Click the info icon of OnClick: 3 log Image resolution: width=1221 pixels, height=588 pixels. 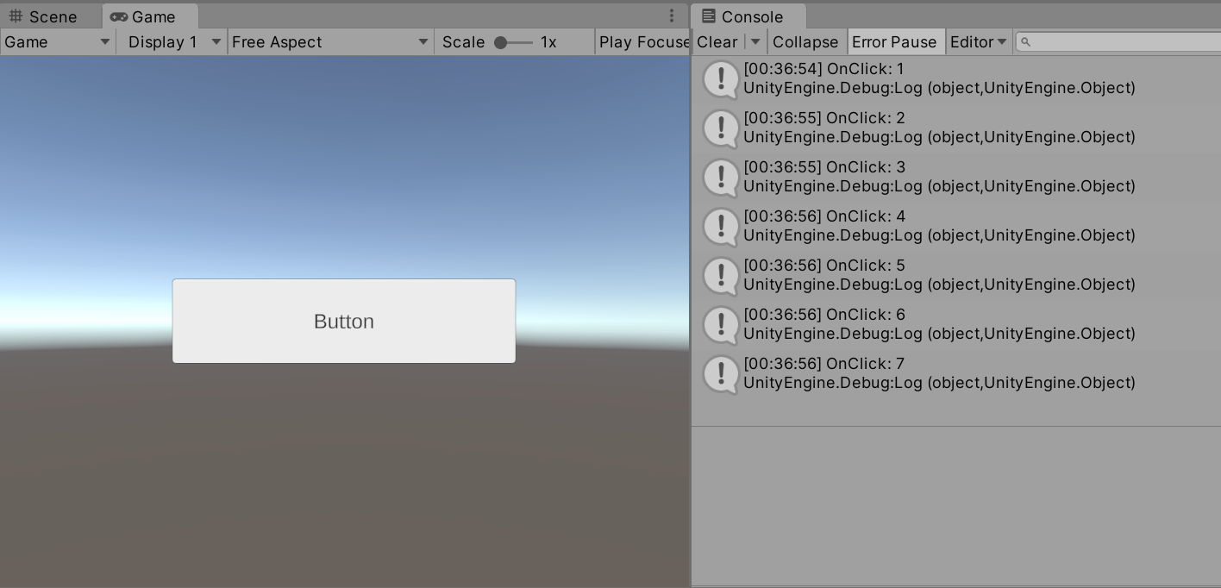[x=721, y=177]
